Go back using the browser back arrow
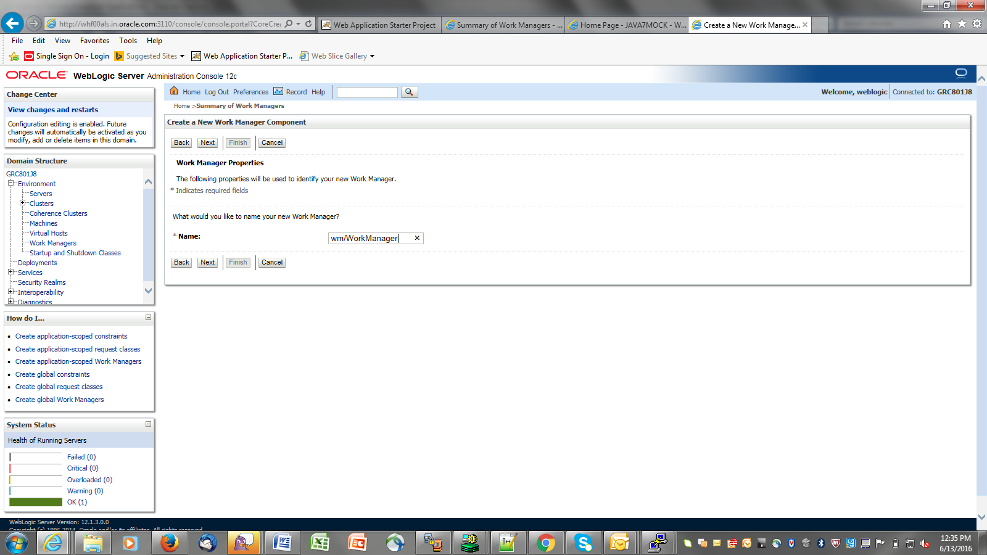 (x=12, y=23)
